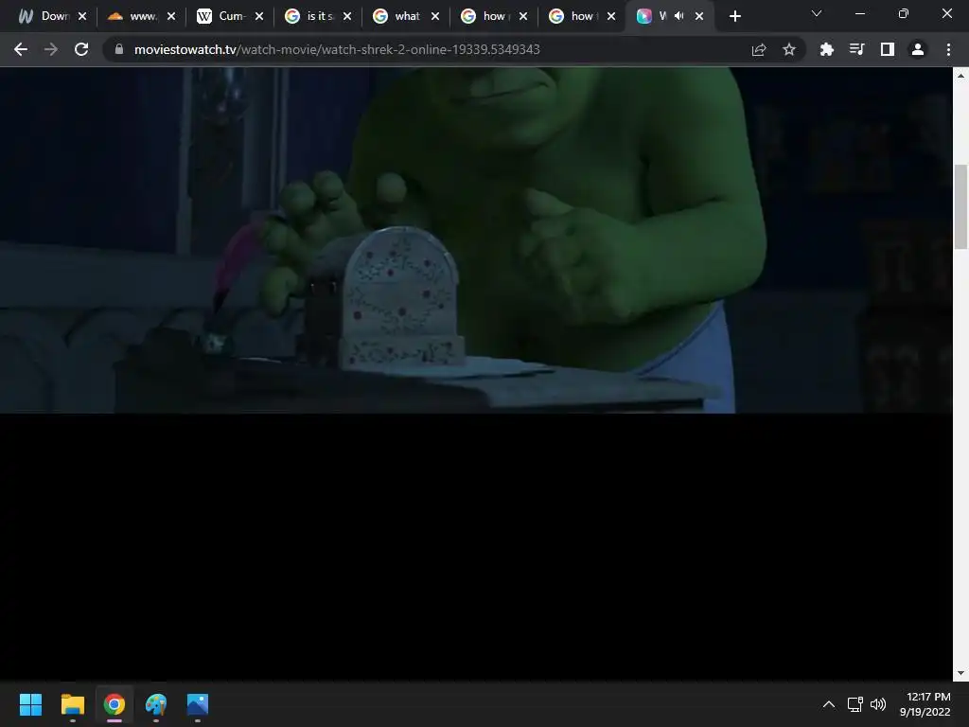Image resolution: width=969 pixels, height=727 pixels.
Task: Share this page icon in address bar
Action: pos(759,49)
